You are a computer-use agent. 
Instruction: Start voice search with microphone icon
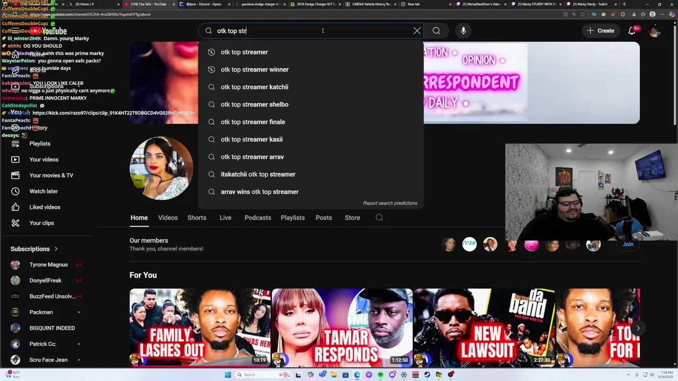463,31
